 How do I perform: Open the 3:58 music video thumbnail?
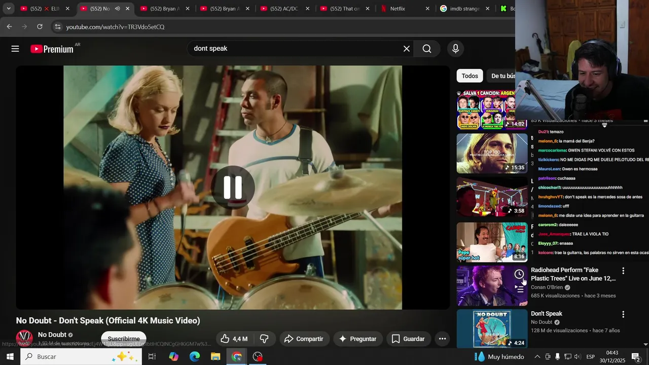(492, 197)
